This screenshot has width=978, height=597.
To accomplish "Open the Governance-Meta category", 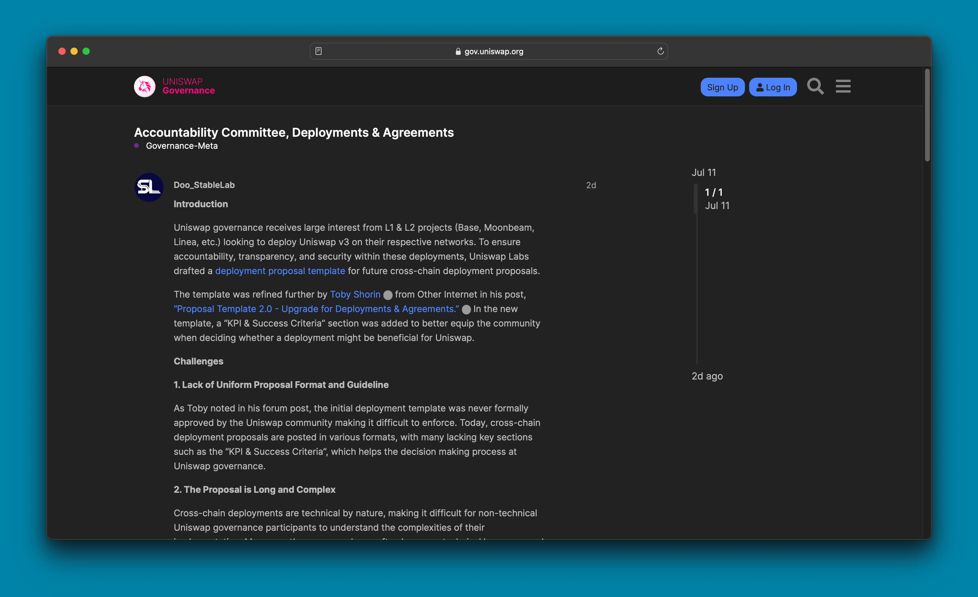I will (x=181, y=146).
